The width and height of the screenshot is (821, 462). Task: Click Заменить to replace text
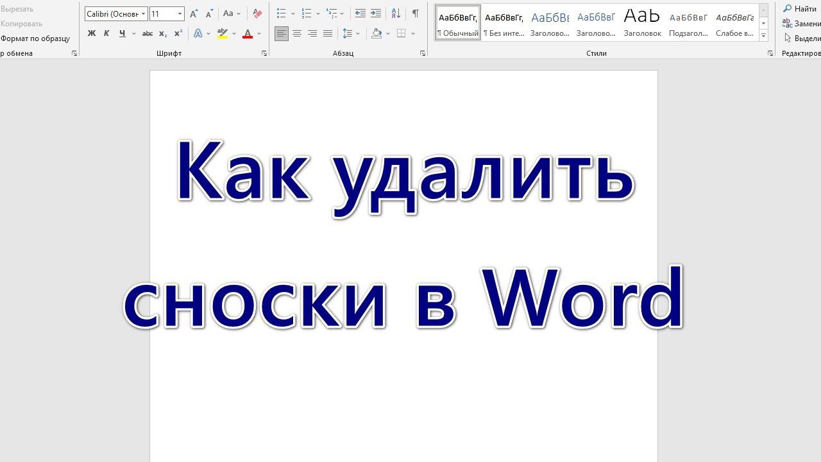tap(802, 24)
